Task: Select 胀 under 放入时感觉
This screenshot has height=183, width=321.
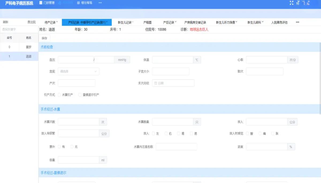Action: (x=273, y=133)
